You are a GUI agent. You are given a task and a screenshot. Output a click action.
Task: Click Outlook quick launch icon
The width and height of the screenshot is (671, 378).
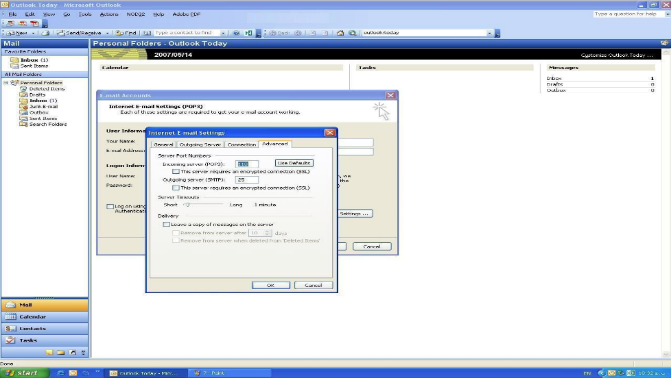pos(73,373)
